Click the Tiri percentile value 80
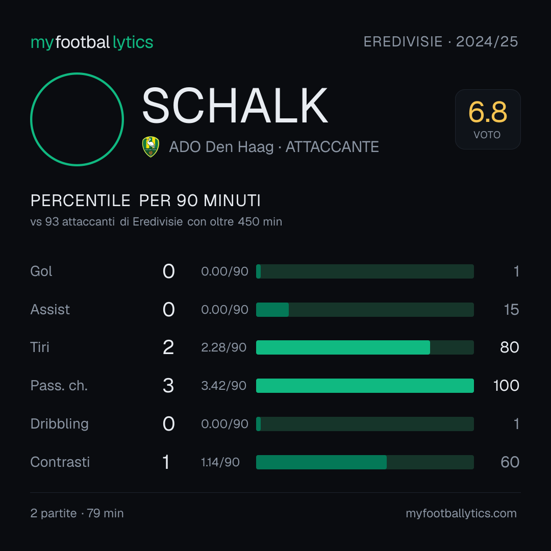Screen dimensions: 551x551 point(510,347)
